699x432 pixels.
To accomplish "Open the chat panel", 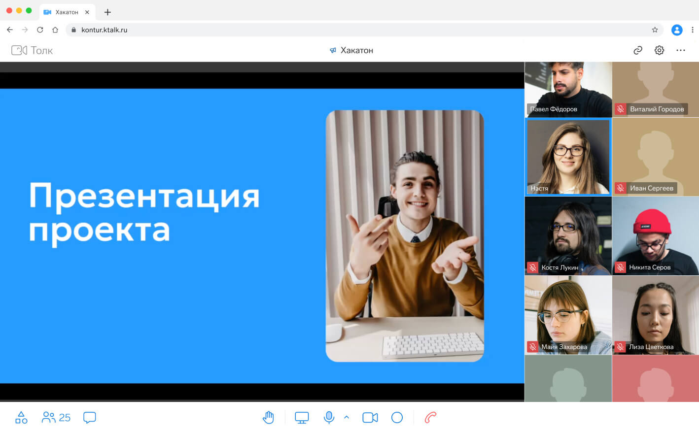I will [x=90, y=418].
